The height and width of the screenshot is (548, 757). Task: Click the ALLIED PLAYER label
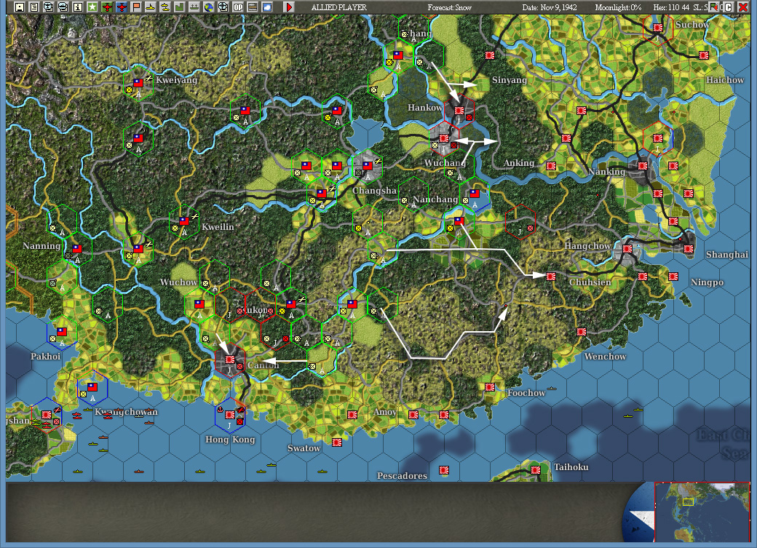[339, 7]
